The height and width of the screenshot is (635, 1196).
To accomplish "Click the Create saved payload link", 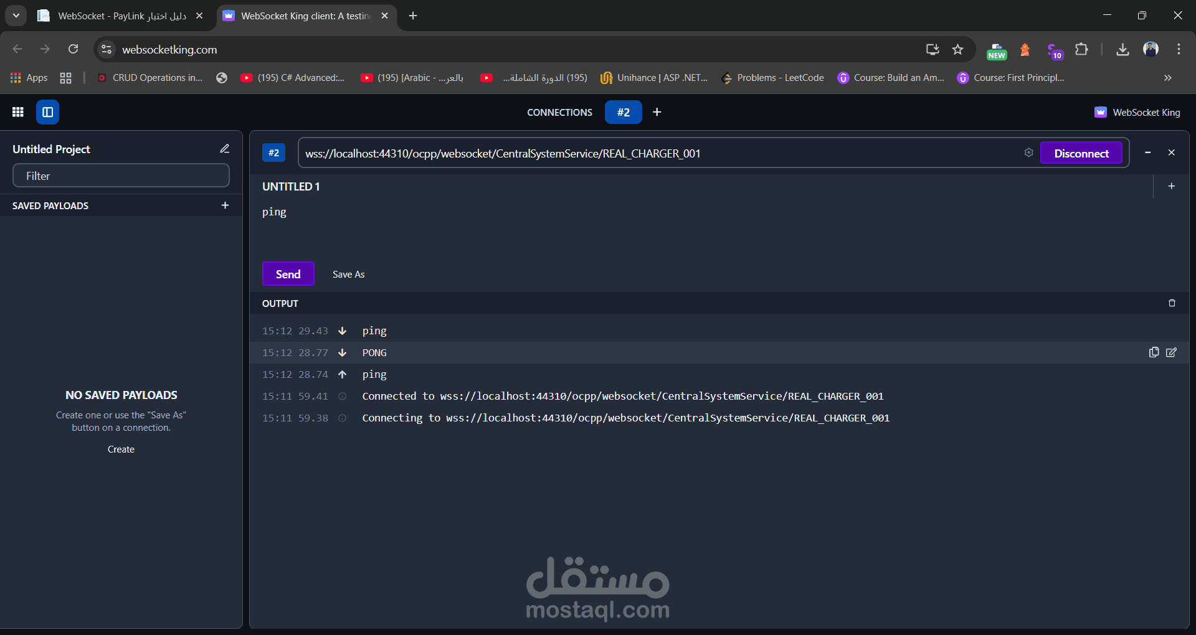I will click(121, 449).
